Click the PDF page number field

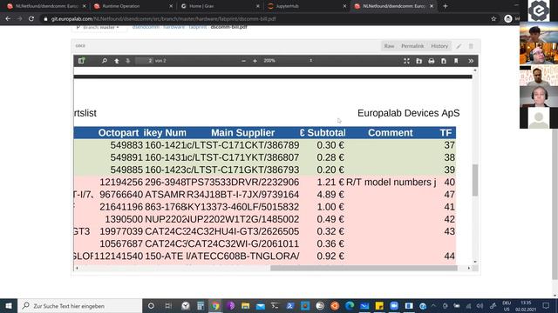point(145,61)
